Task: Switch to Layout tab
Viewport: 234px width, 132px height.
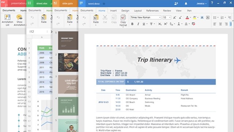Action: tap(138, 11)
